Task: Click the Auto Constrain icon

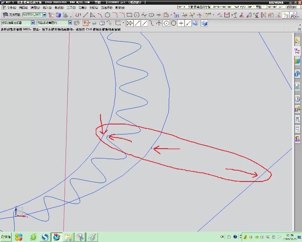Action: 242,15
